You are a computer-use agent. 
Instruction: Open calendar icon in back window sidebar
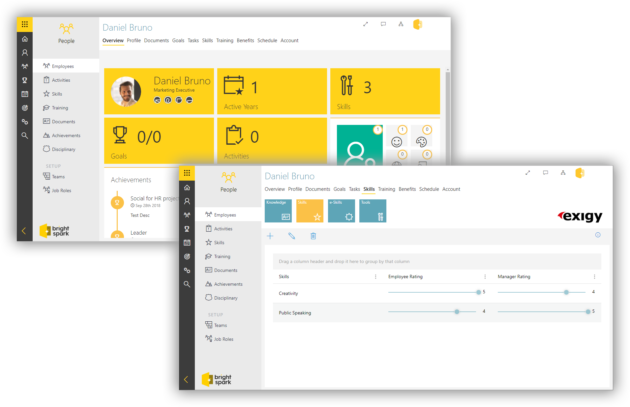[25, 94]
